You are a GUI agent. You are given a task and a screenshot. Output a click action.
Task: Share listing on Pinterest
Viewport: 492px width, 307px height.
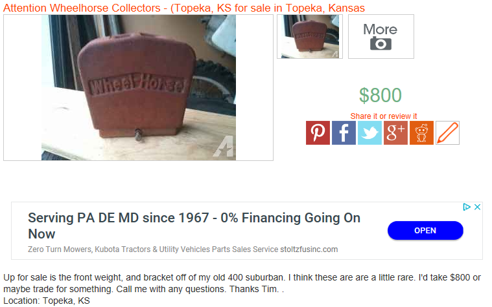pyautogui.click(x=318, y=132)
